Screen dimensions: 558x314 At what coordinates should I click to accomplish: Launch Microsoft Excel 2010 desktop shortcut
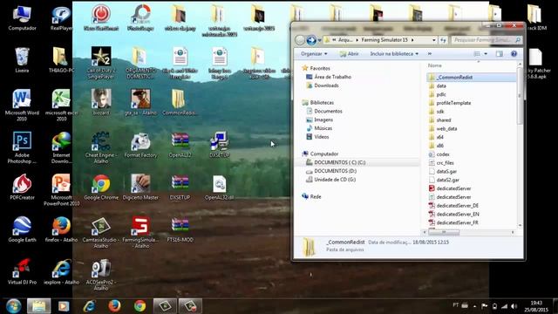point(61,106)
